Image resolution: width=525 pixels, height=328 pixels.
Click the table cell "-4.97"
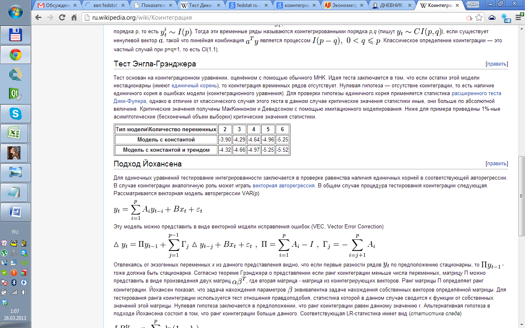click(253, 150)
